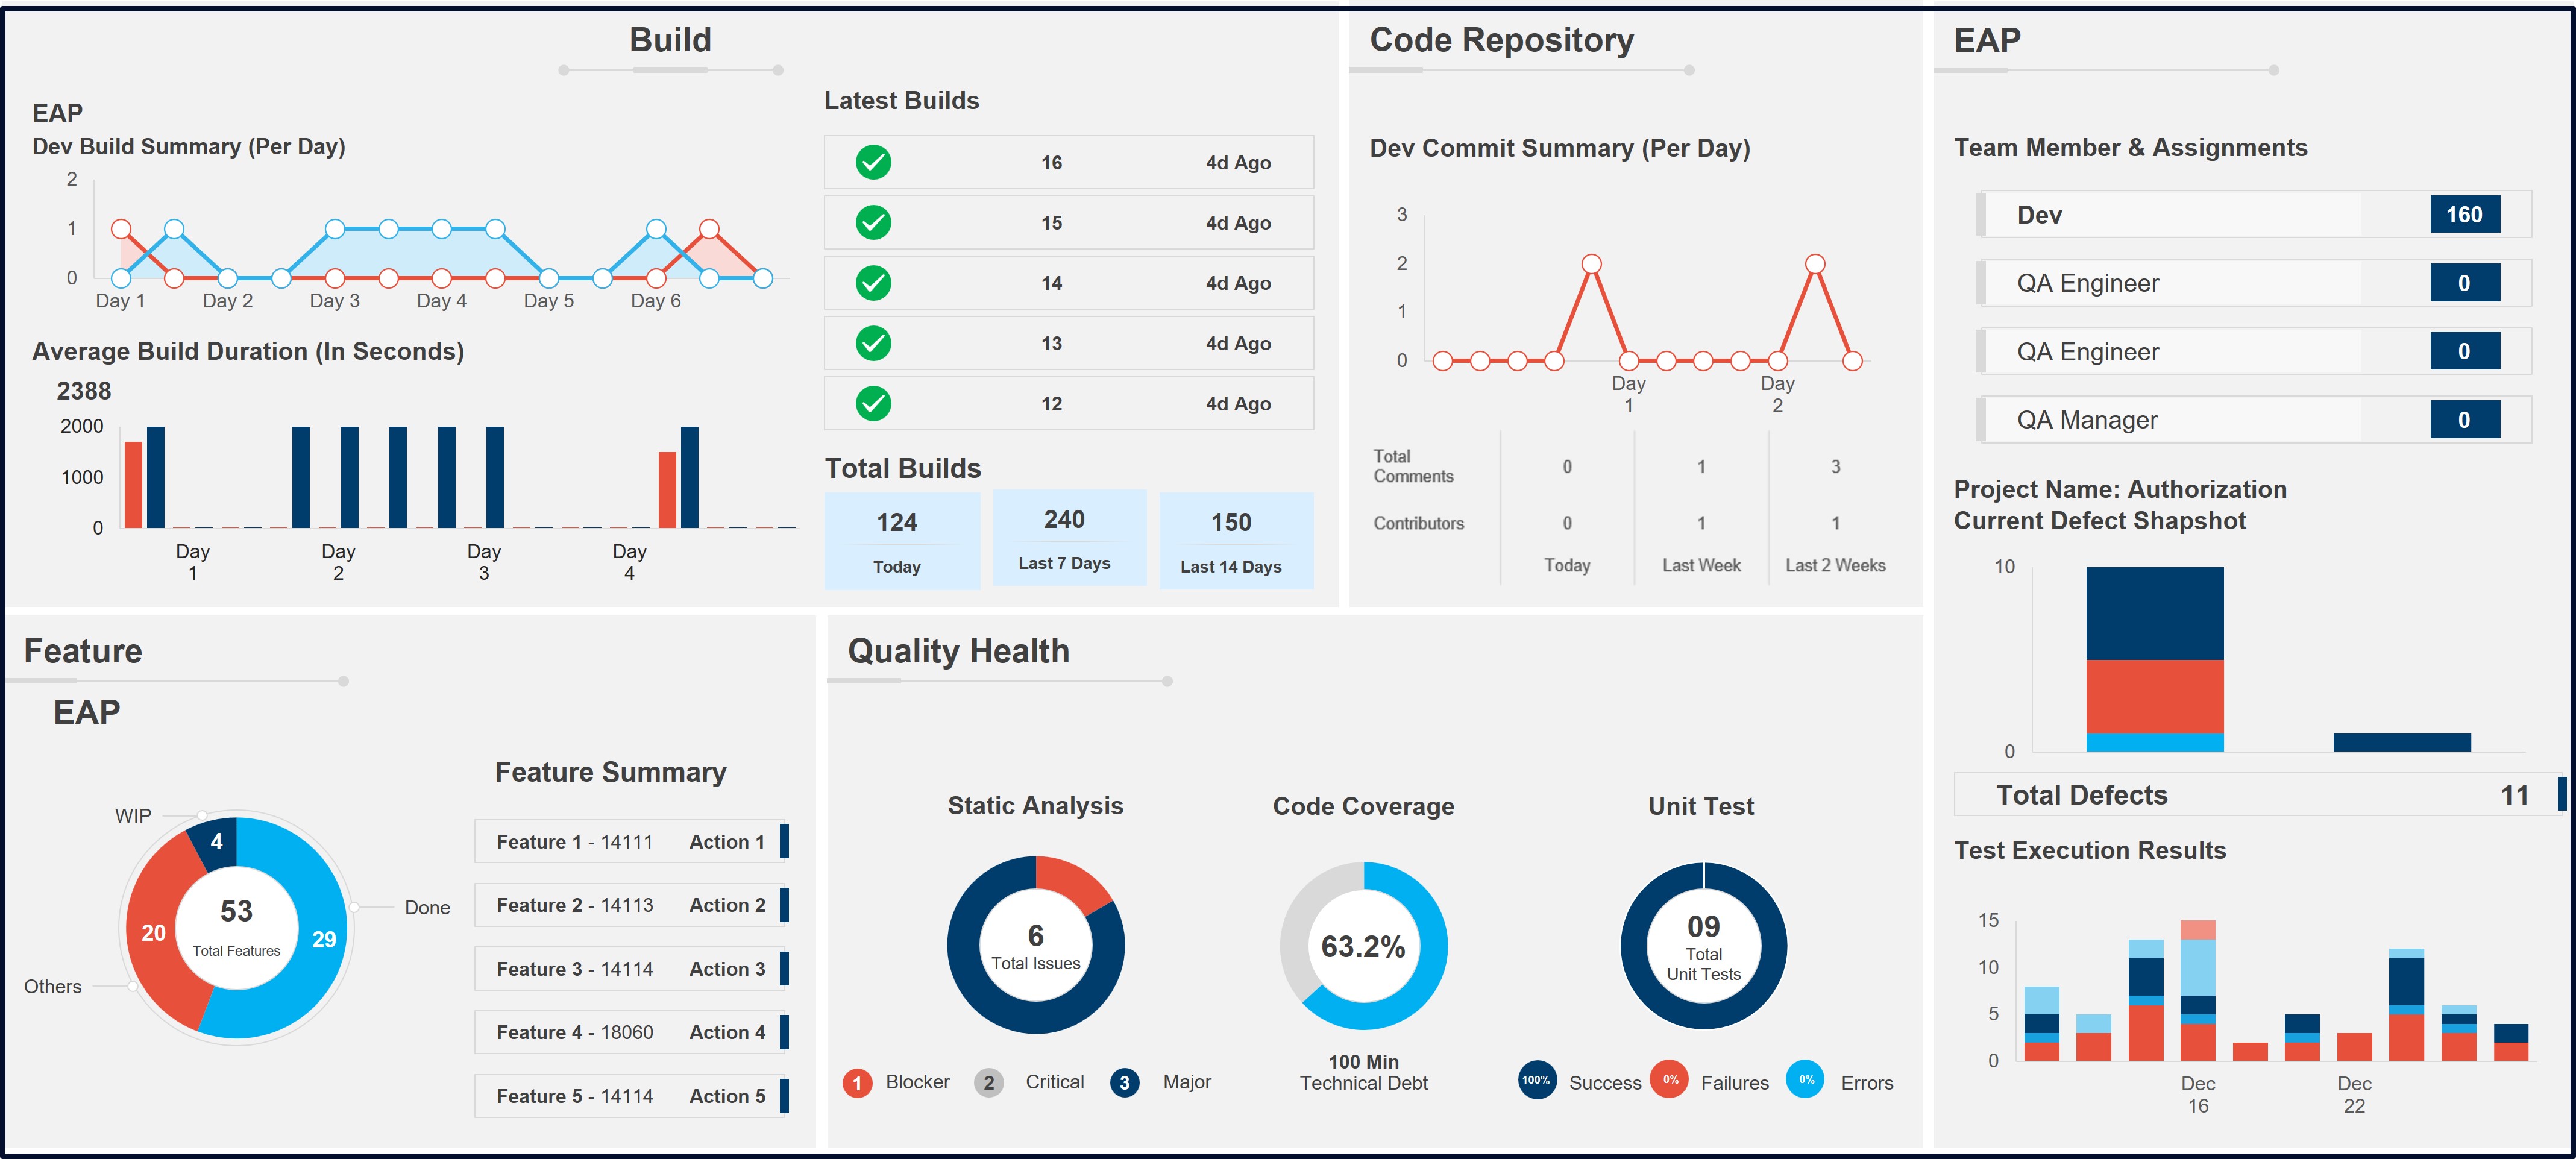Click the Contributors row label
Viewport: 2576px width, 1159px height.
1418,523
